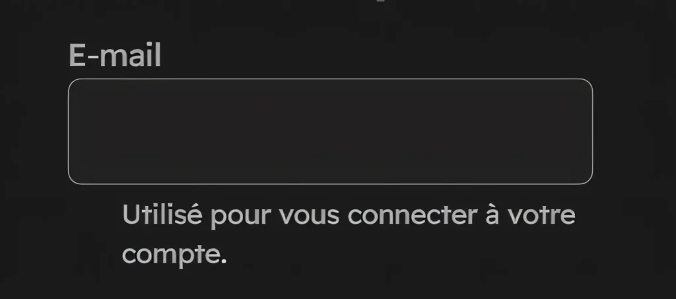Click the bottom border of the E-mail field
The height and width of the screenshot is (299, 676).
(330, 184)
